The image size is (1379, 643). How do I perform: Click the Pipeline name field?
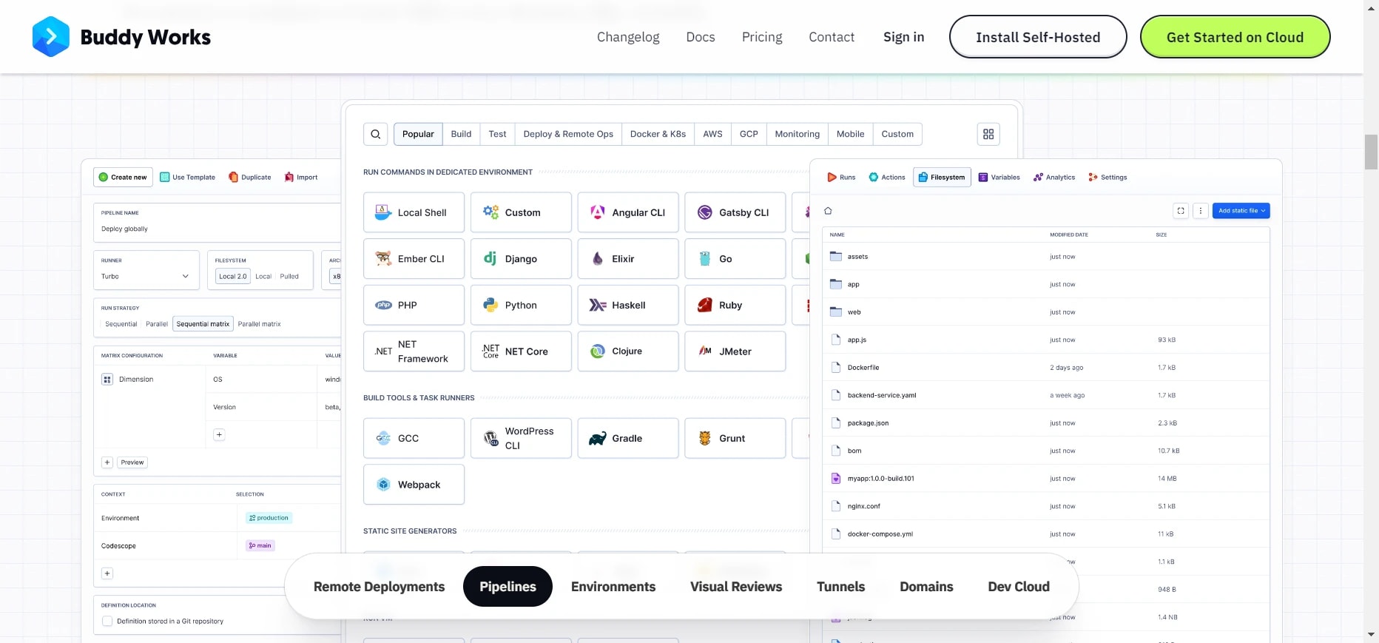click(218, 222)
